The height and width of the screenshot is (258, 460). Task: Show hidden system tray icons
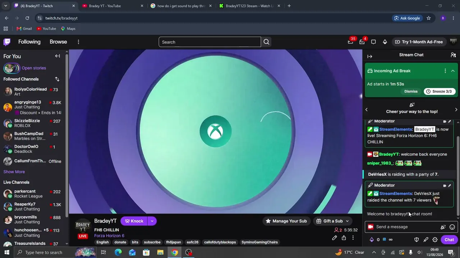pos(374,252)
